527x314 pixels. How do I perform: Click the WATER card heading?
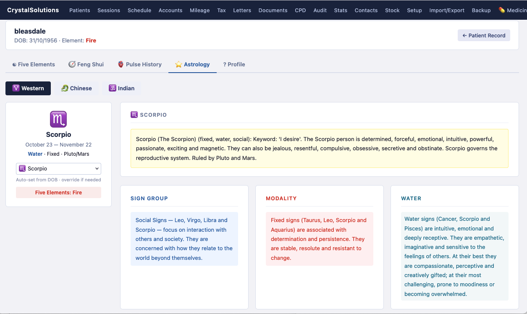point(411,199)
